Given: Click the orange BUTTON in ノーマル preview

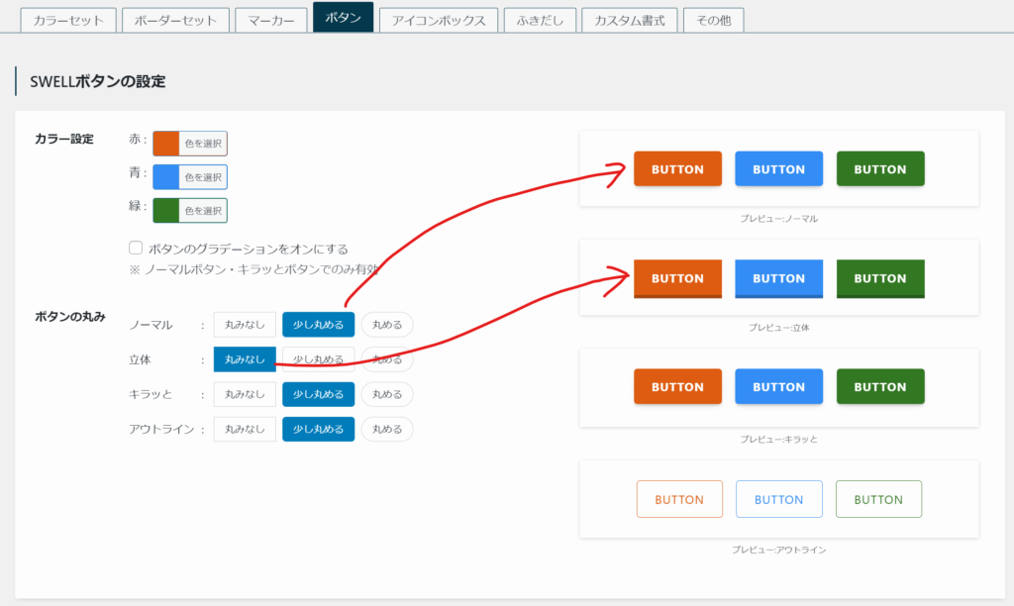Looking at the screenshot, I should 677,169.
